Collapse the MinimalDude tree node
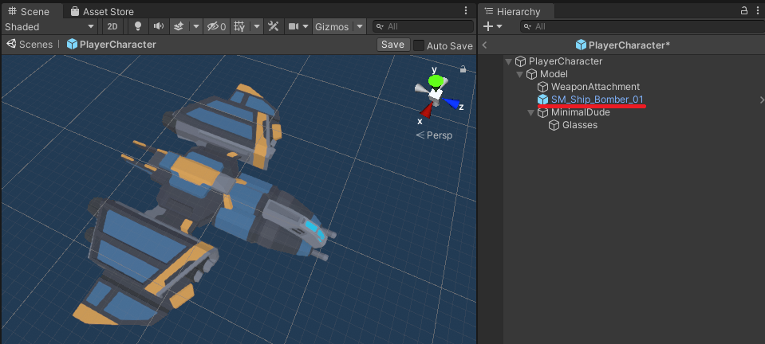This screenshot has height=344, width=765. [x=530, y=112]
